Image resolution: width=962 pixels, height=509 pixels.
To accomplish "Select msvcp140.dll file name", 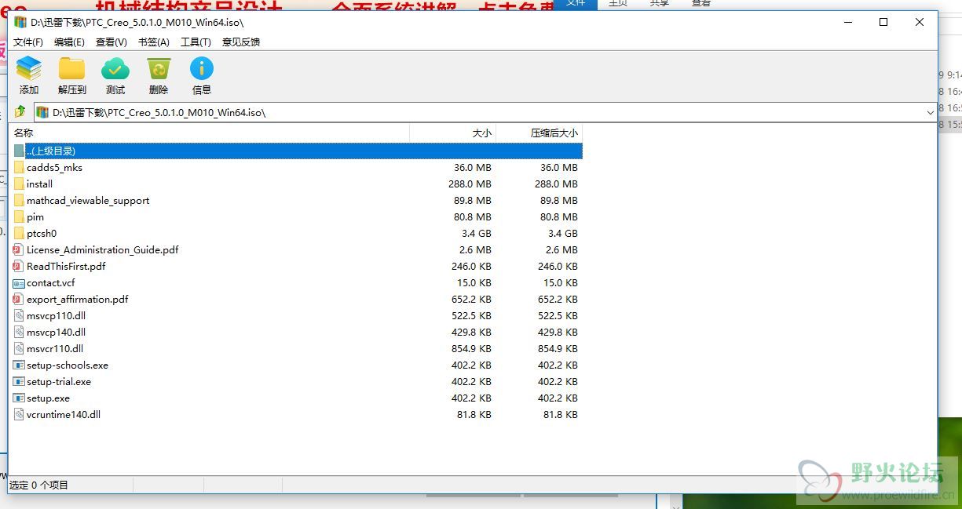I will [57, 332].
